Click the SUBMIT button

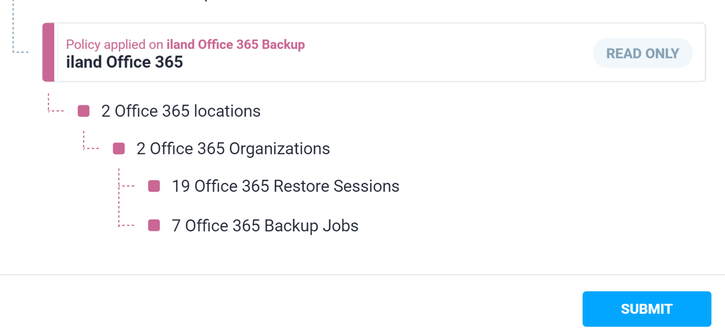tap(646, 309)
